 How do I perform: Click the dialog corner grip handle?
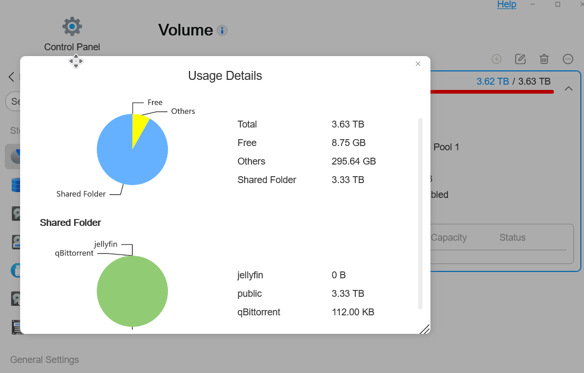[425, 329]
